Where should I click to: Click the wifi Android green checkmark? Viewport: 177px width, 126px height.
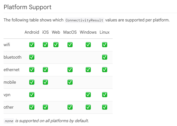32,45
